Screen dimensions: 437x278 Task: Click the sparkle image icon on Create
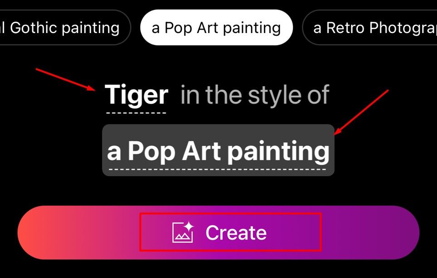click(x=183, y=232)
